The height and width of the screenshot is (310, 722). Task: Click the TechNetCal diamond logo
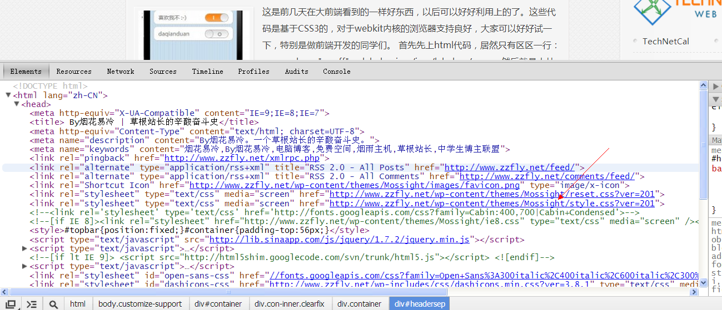[x=653, y=11]
